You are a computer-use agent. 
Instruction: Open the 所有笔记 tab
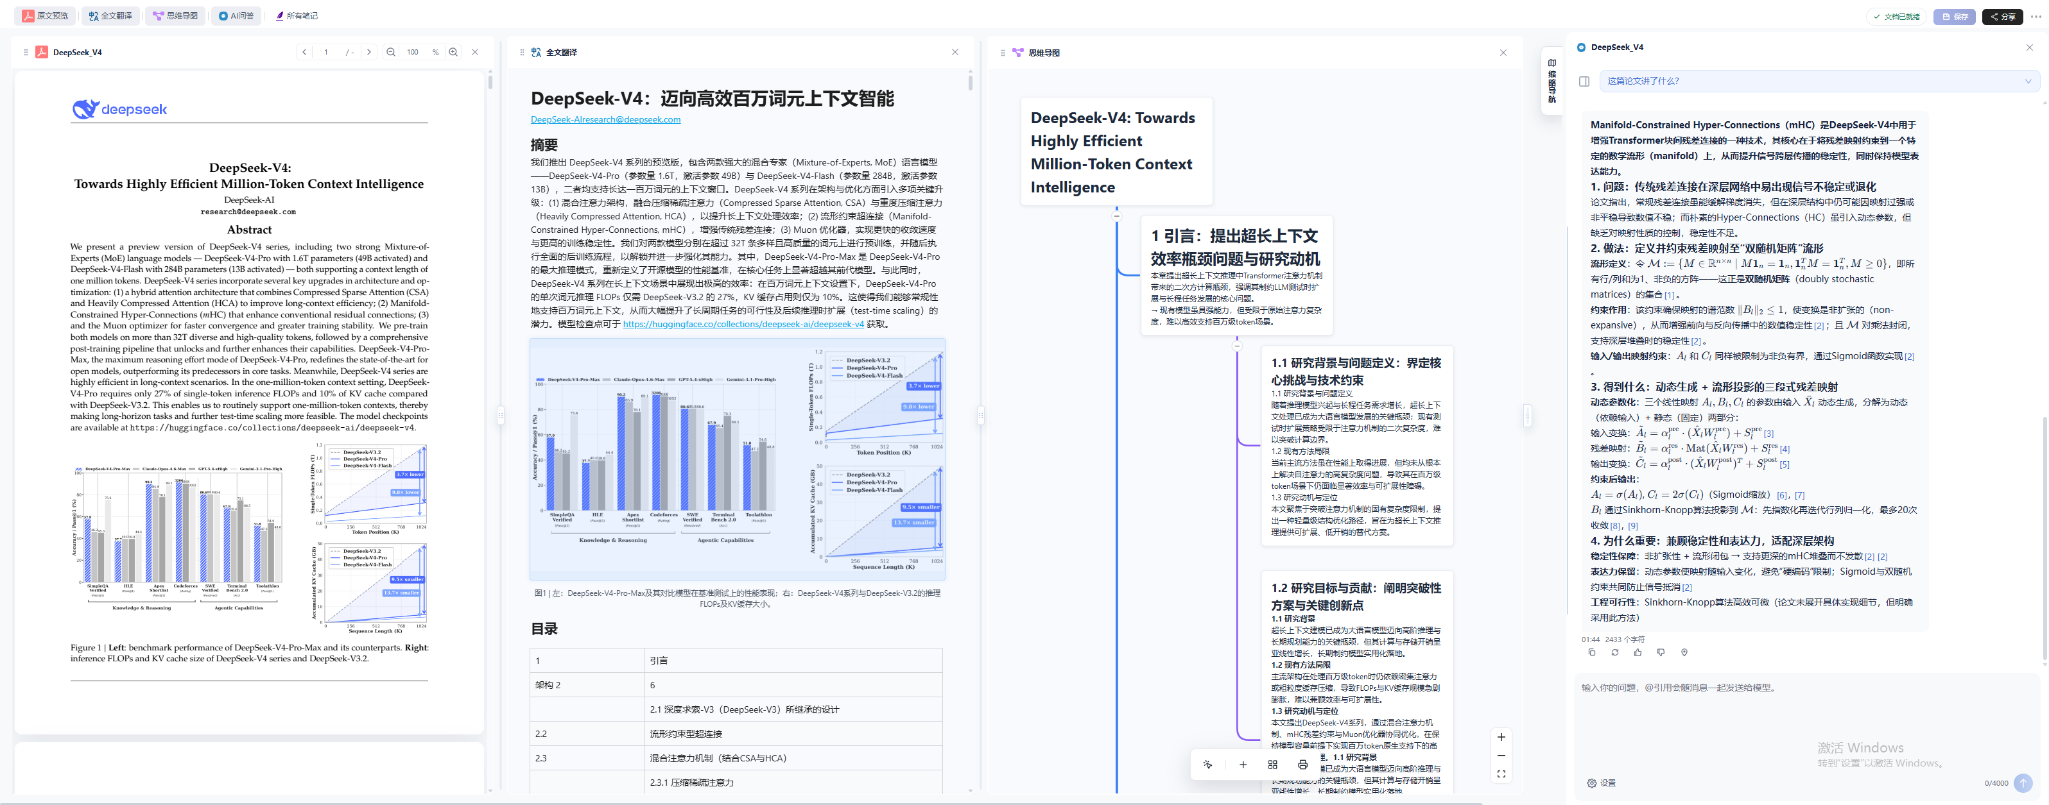297,16
